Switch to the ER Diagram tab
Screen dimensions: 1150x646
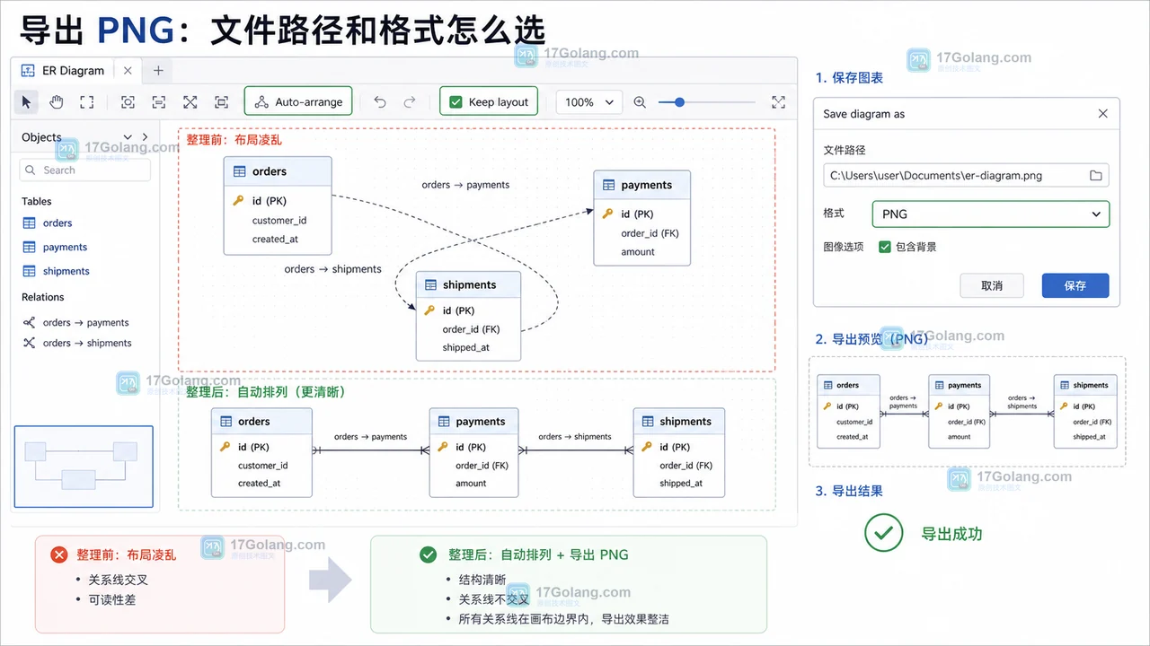(x=75, y=71)
